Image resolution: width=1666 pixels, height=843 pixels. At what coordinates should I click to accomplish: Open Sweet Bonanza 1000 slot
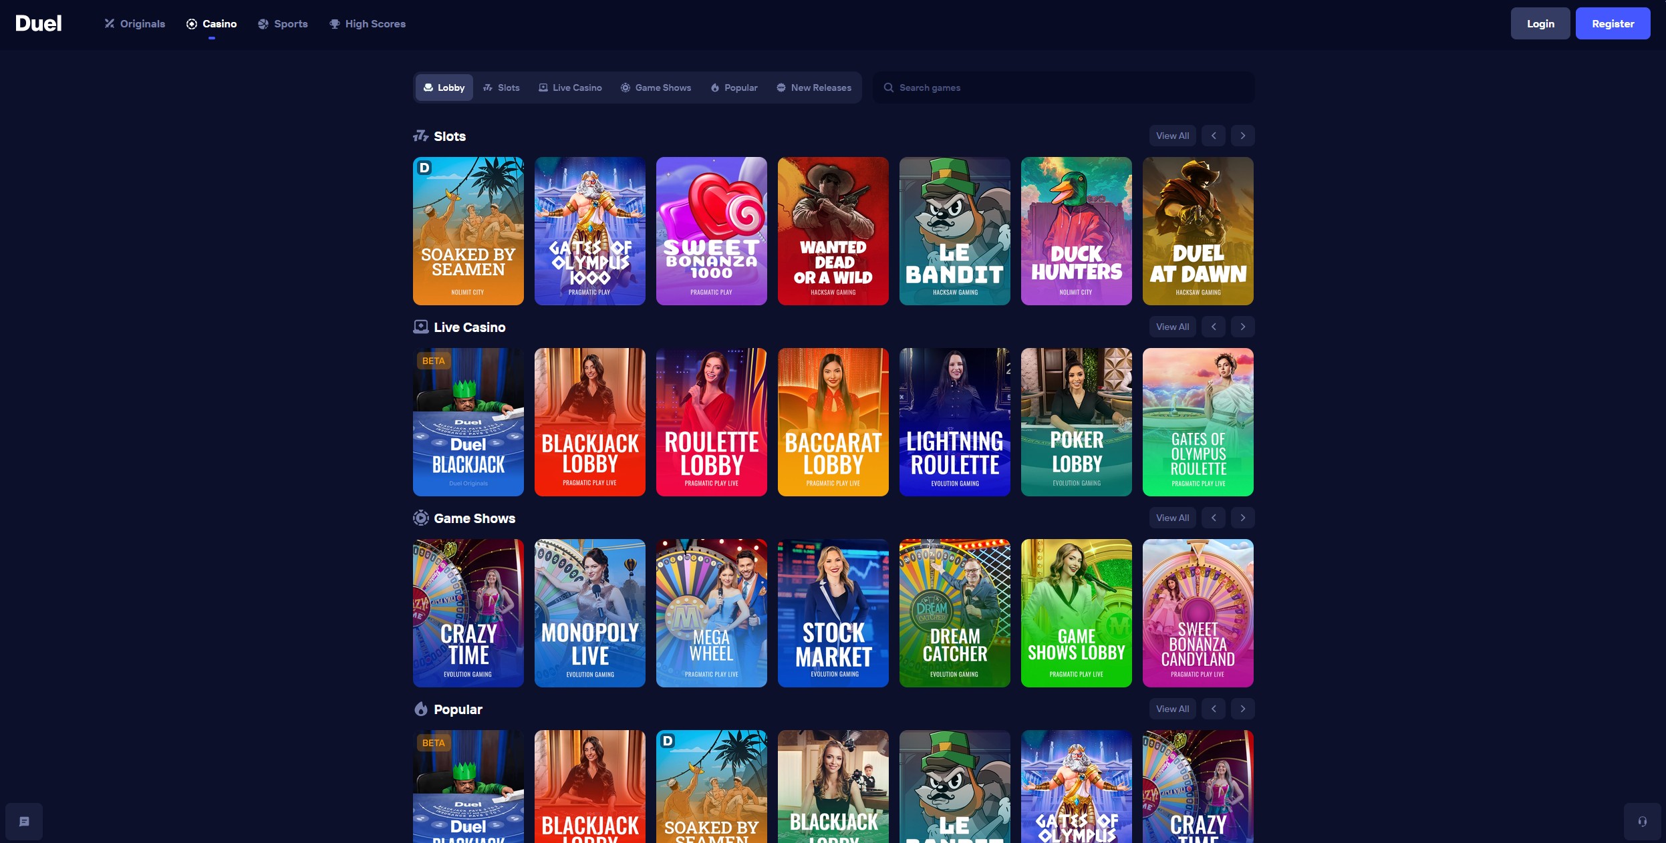(x=712, y=231)
